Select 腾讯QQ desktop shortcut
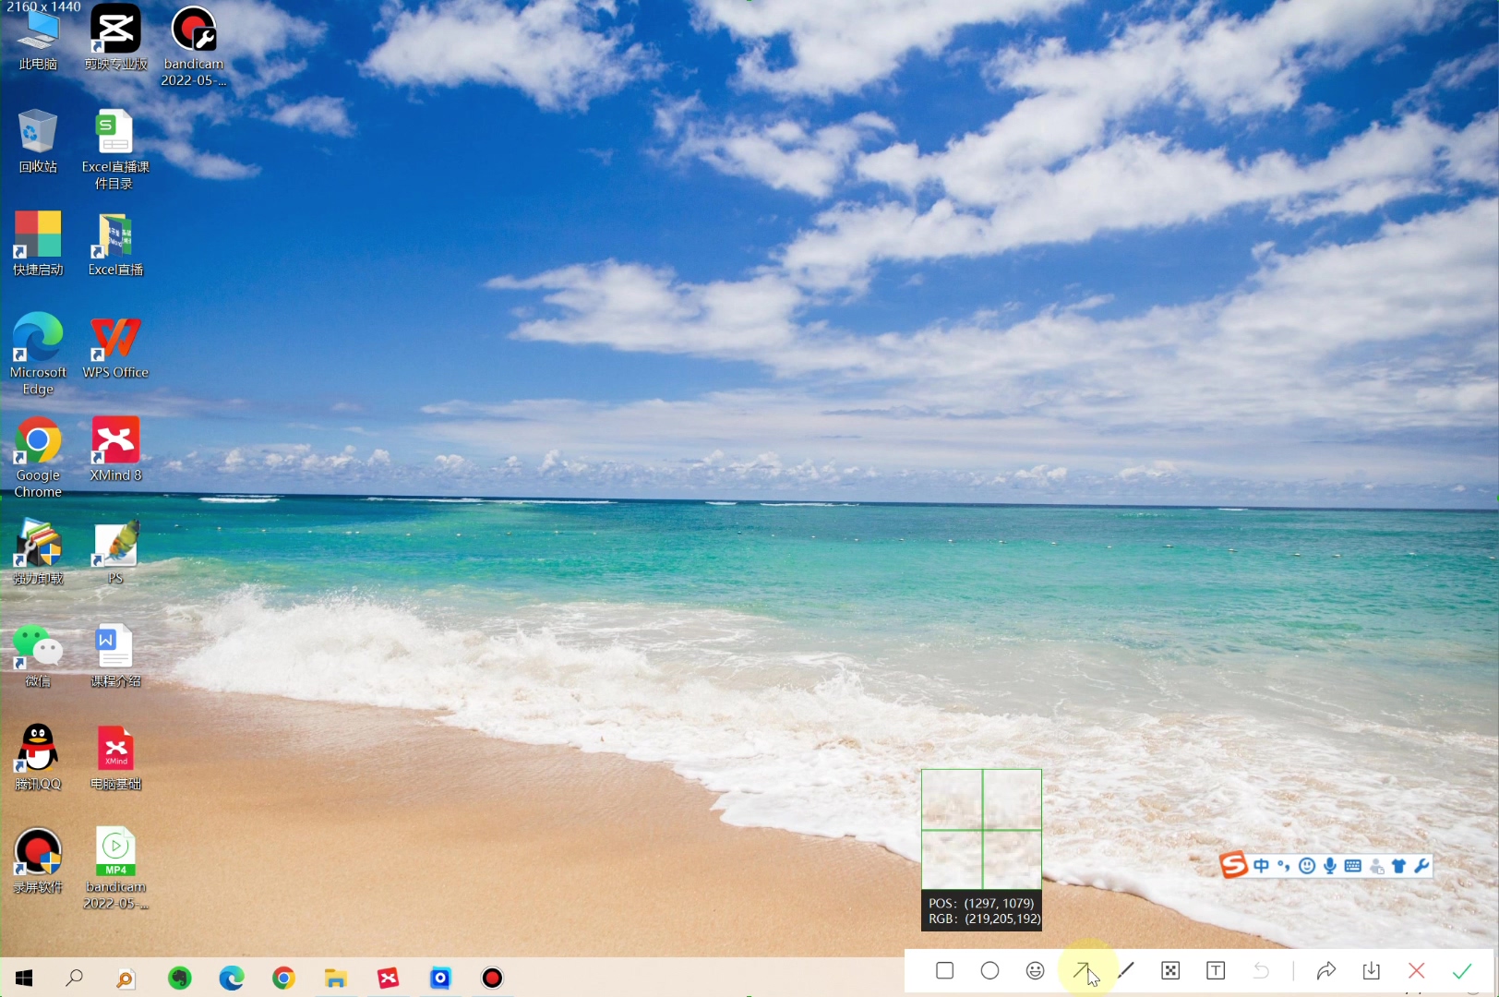The height and width of the screenshot is (997, 1499). [x=38, y=758]
